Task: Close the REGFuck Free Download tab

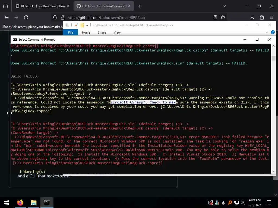Action: pyautogui.click(x=68, y=6)
